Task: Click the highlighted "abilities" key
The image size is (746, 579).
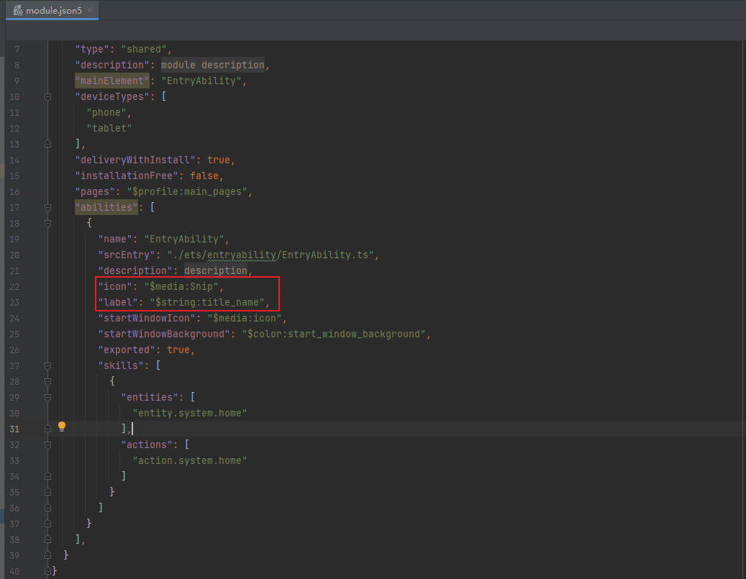Action: tap(106, 207)
